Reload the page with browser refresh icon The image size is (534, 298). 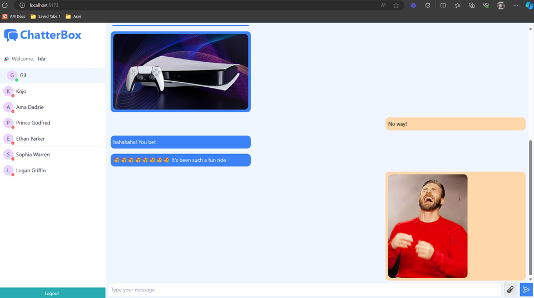pos(5,5)
